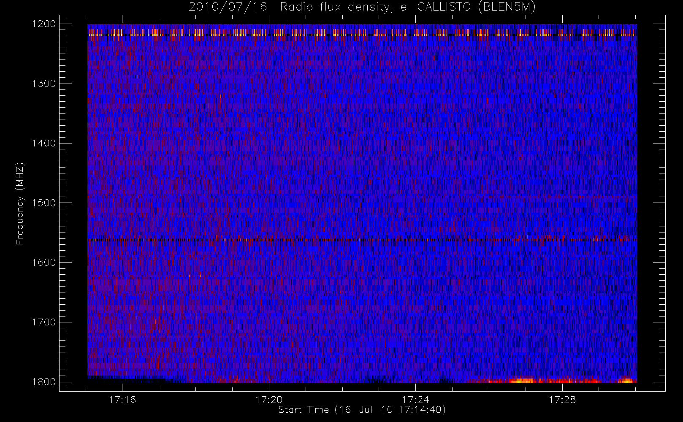Click the plot title "2010/07/16 Radio flux density, e-CALLISTO (BLEN5M)"
Screen dimensions: 683x422
[362, 7]
